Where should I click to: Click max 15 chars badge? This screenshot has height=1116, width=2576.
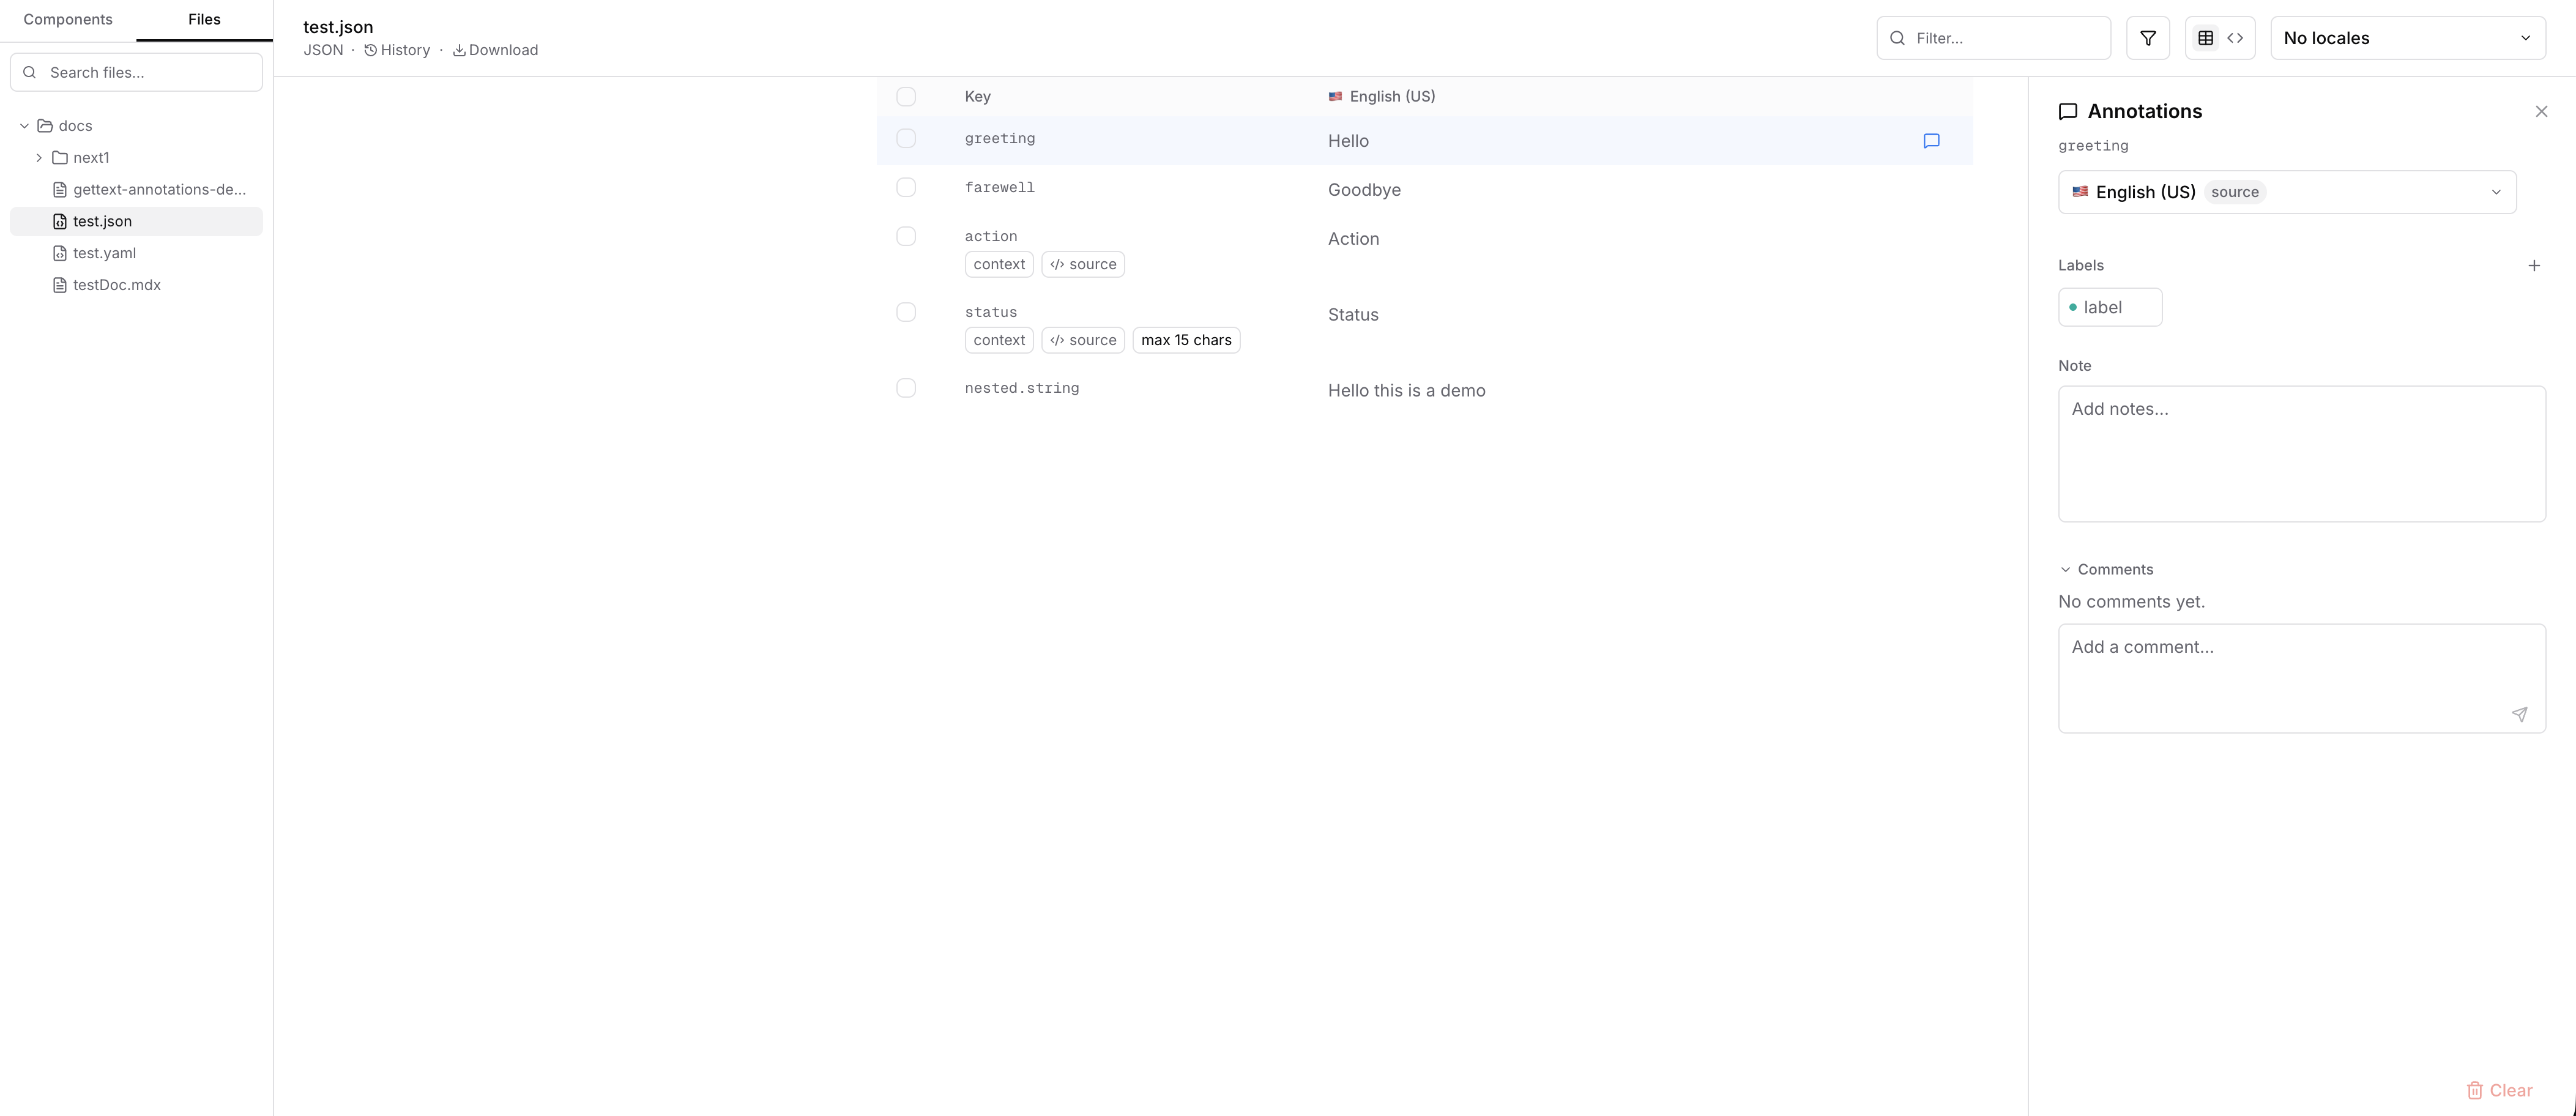tap(1186, 340)
